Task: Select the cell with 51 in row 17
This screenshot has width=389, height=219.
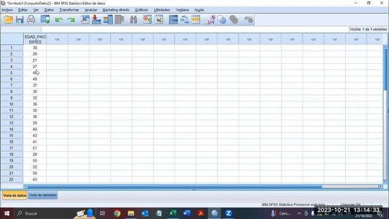Action: tap(35, 148)
